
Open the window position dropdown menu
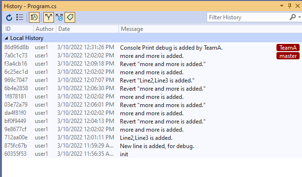pos(282,6)
